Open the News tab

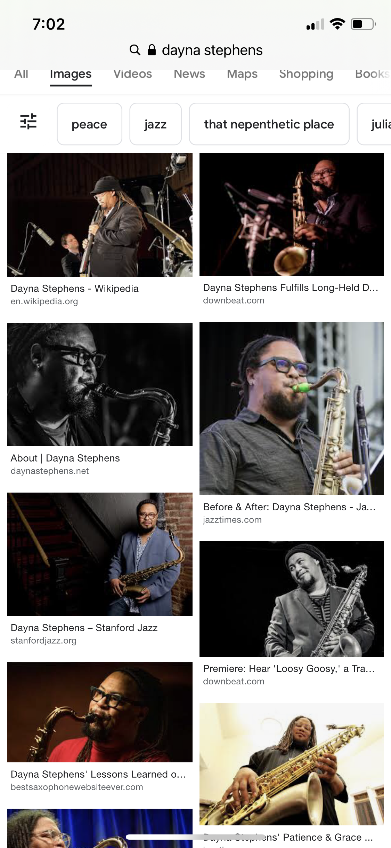[x=189, y=74]
